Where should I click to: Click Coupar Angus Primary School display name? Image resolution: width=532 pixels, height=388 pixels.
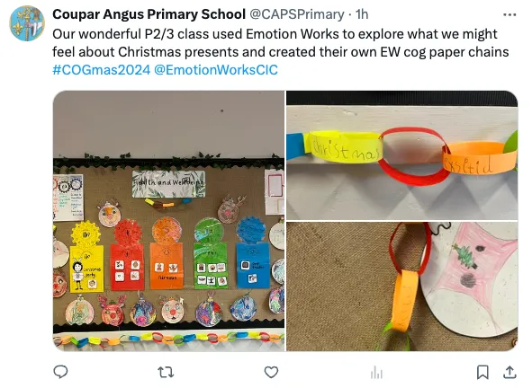[x=149, y=14]
